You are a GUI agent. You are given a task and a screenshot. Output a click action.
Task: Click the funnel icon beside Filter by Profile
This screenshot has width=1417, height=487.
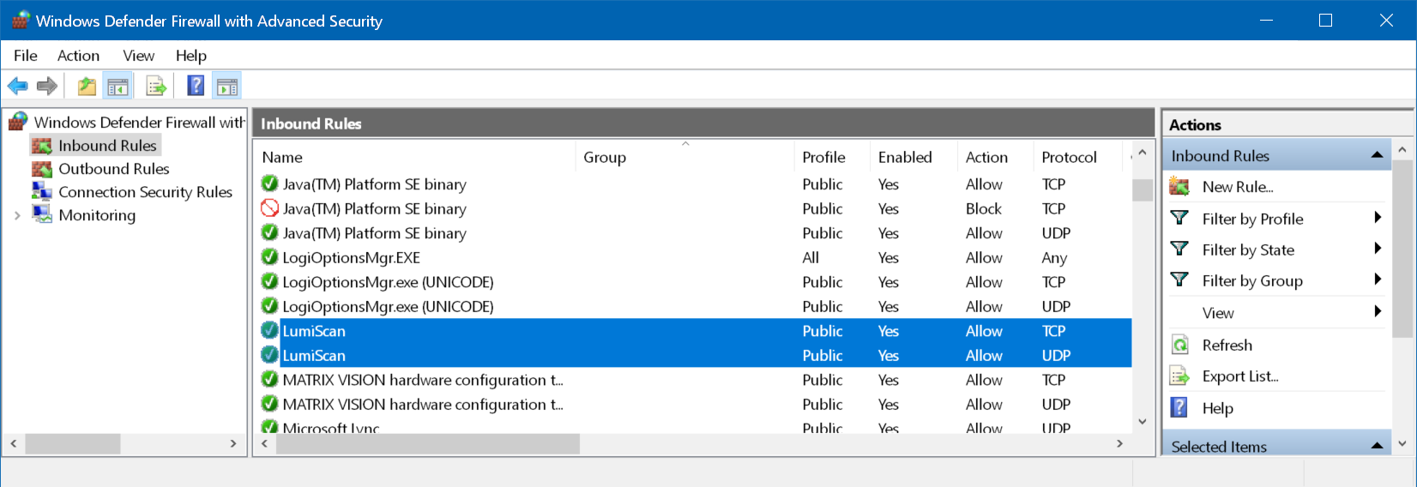(1180, 219)
